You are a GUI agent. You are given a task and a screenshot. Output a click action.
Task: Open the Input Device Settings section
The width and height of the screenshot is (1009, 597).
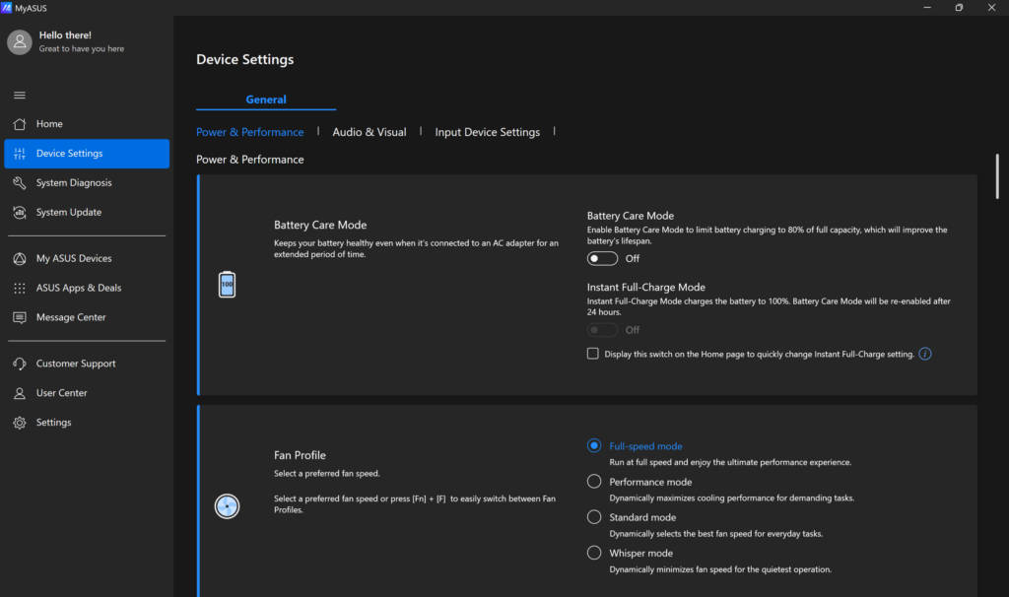487,132
